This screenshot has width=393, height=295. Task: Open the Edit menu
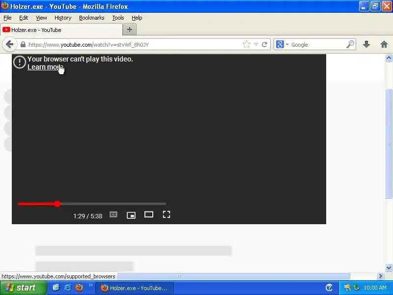click(24, 18)
